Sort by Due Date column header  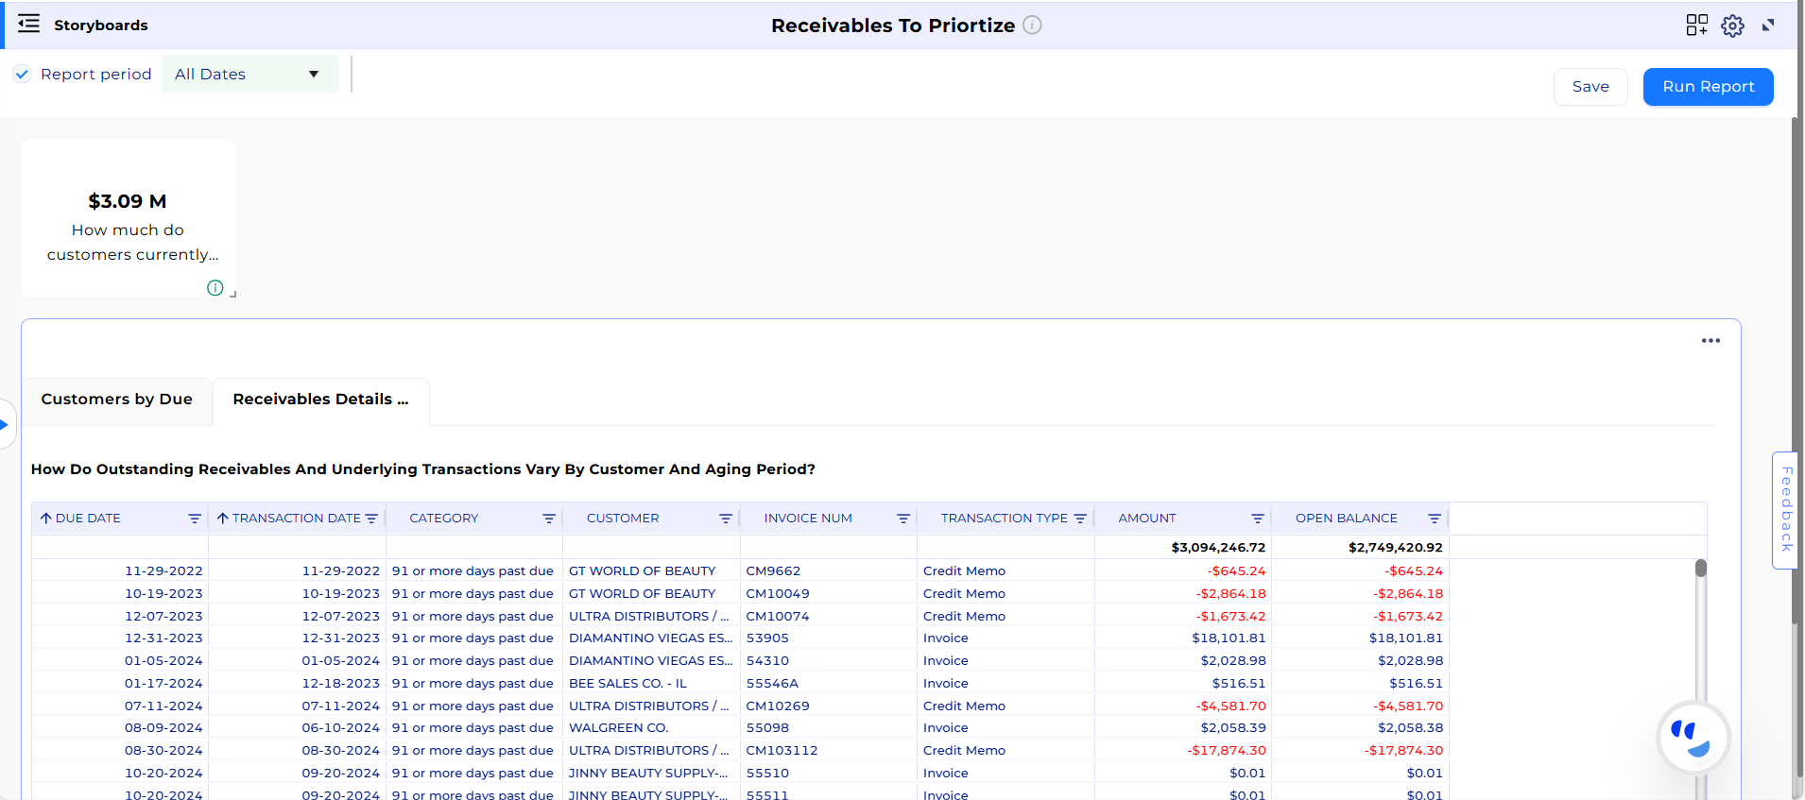pos(88,519)
